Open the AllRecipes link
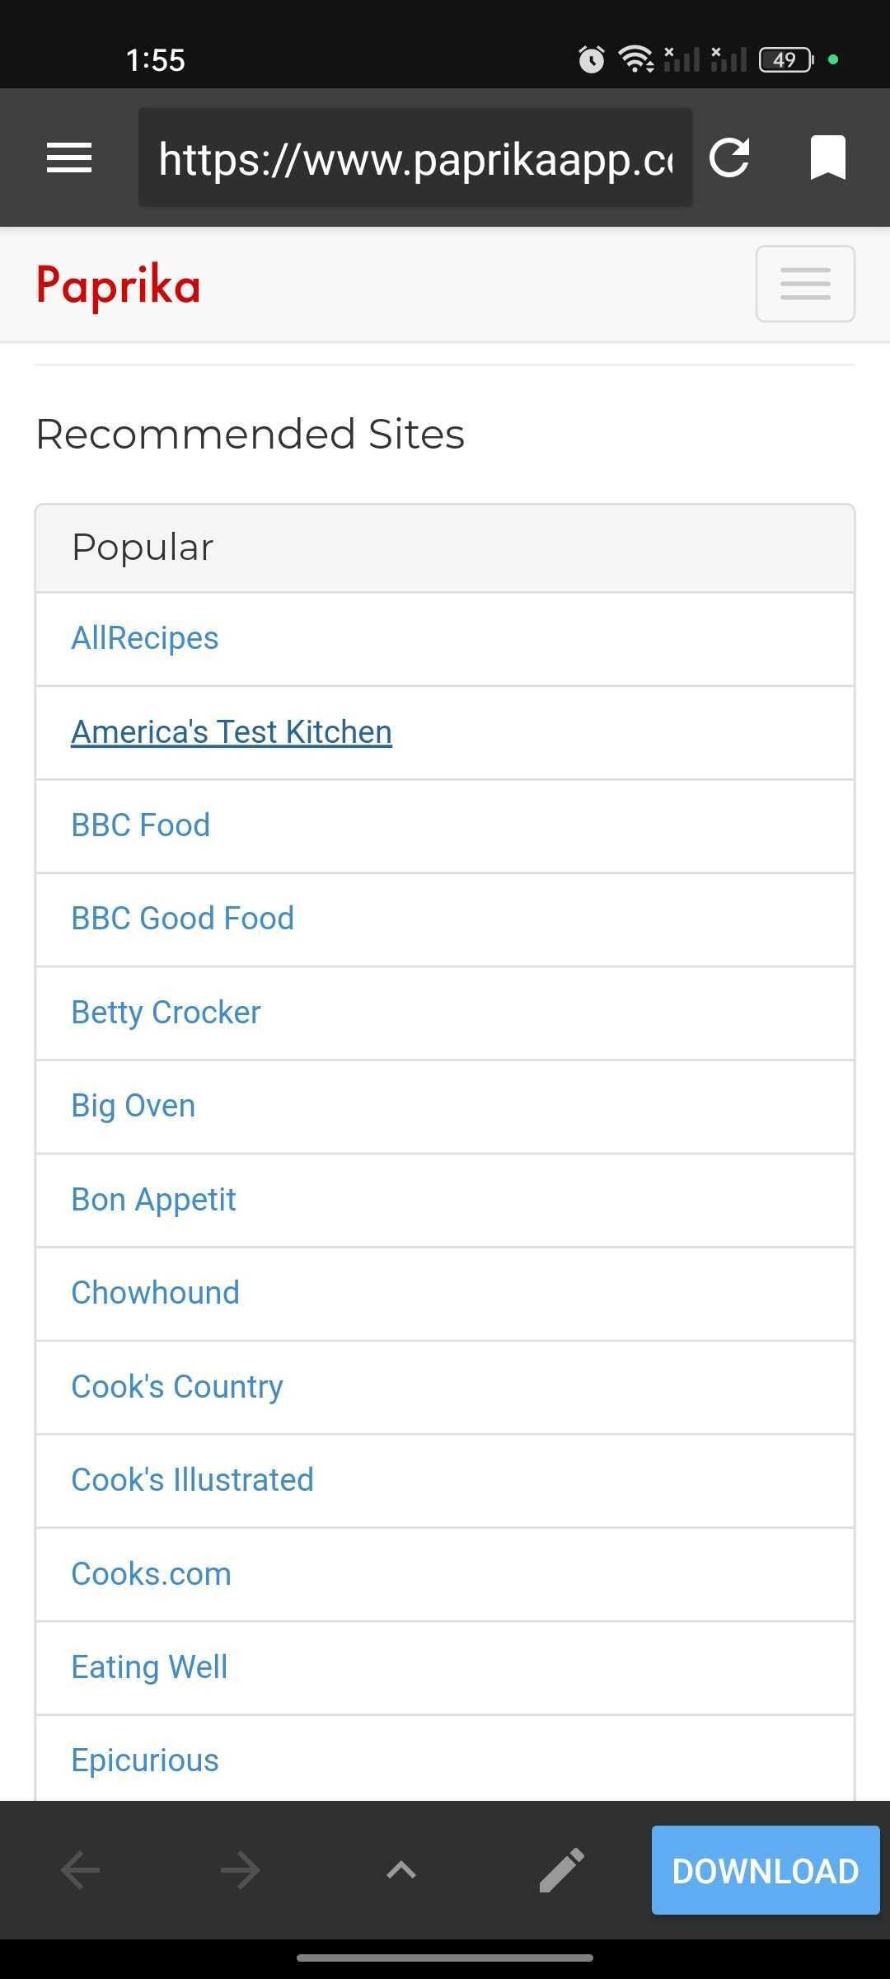Image resolution: width=890 pixels, height=1979 pixels. [x=145, y=638]
